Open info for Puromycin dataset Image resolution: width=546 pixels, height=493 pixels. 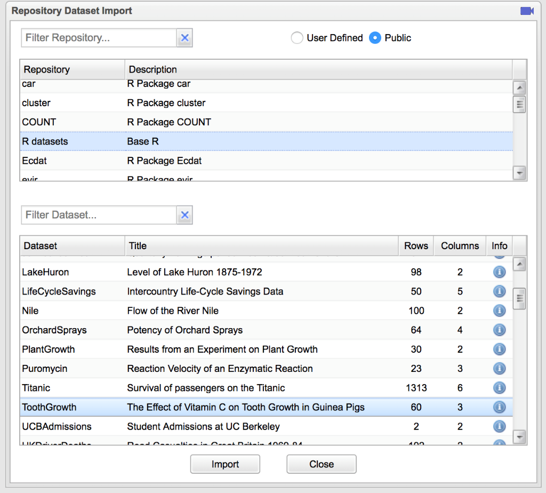coord(499,369)
